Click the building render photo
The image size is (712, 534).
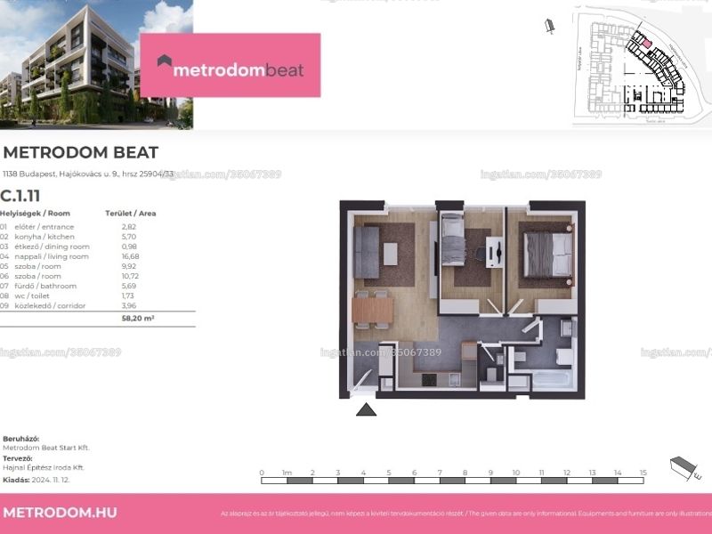pyautogui.click(x=96, y=64)
